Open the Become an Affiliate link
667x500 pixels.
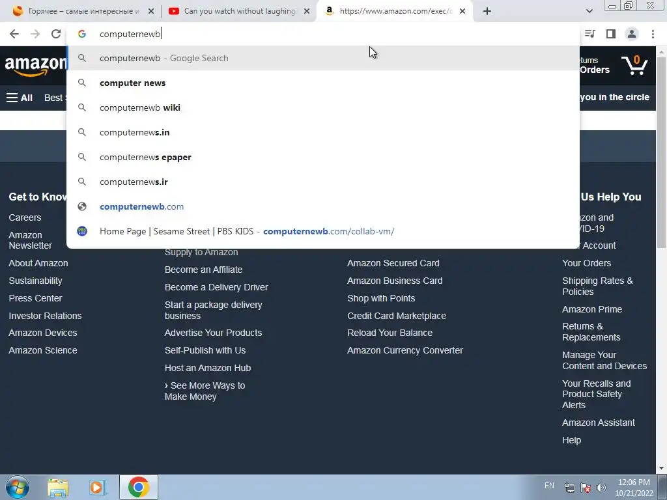[203, 270]
